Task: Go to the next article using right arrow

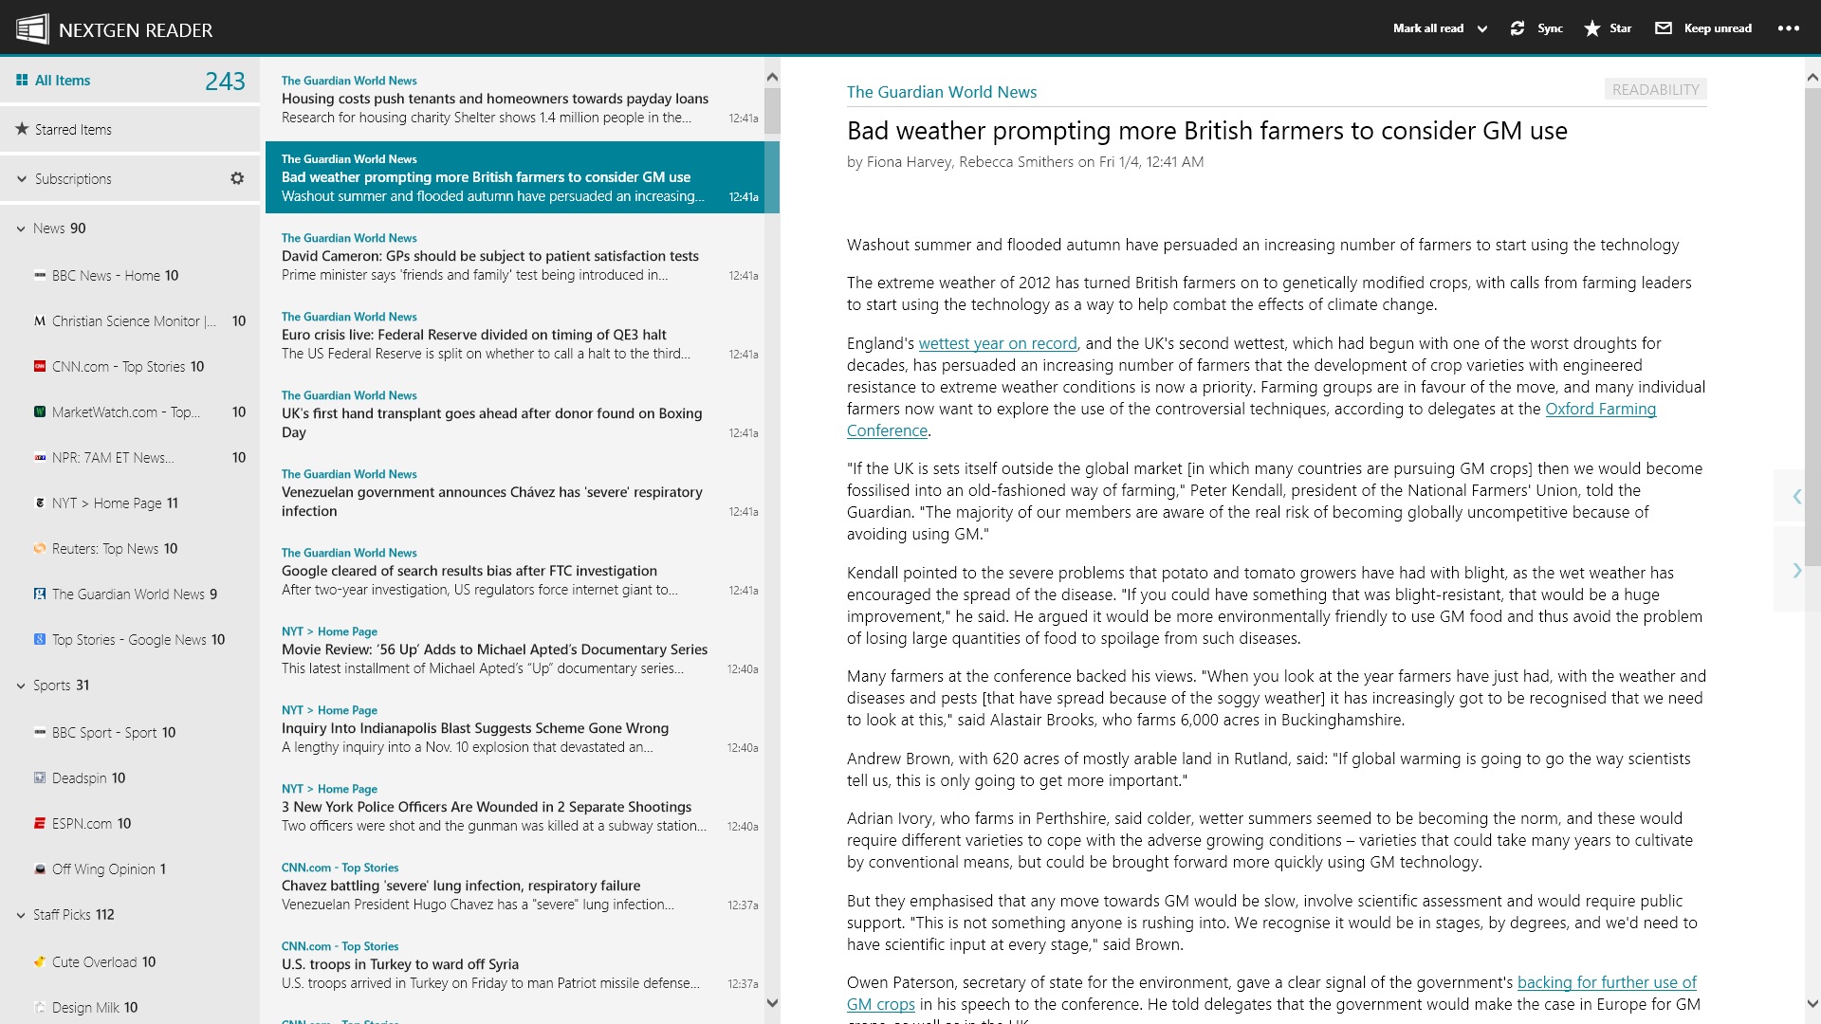Action: tap(1797, 570)
